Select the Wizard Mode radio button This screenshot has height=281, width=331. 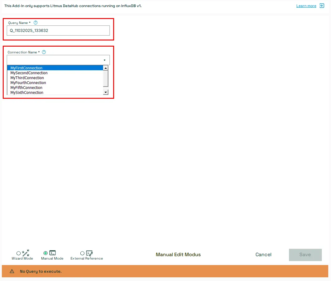19,253
